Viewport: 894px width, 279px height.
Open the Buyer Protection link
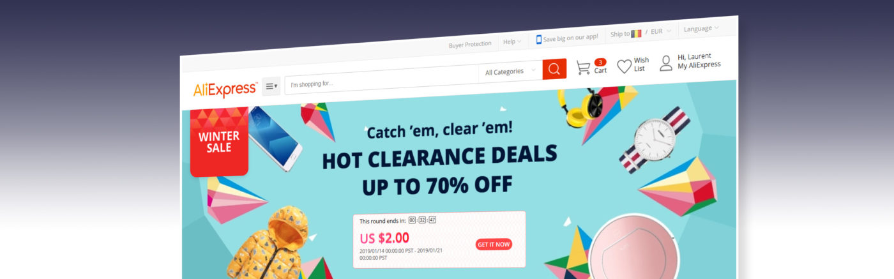pyautogui.click(x=470, y=44)
